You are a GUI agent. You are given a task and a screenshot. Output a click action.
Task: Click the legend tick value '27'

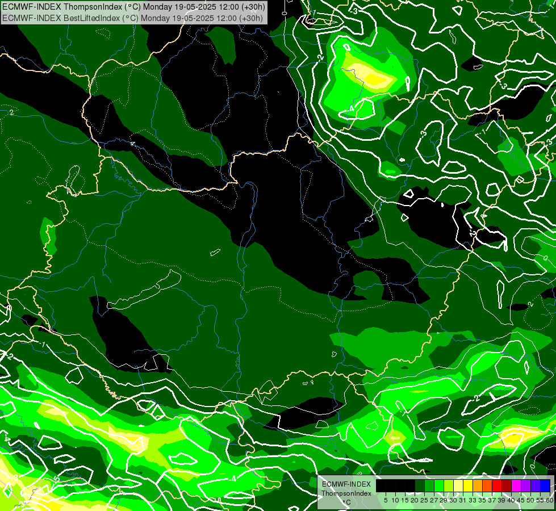coord(434,500)
